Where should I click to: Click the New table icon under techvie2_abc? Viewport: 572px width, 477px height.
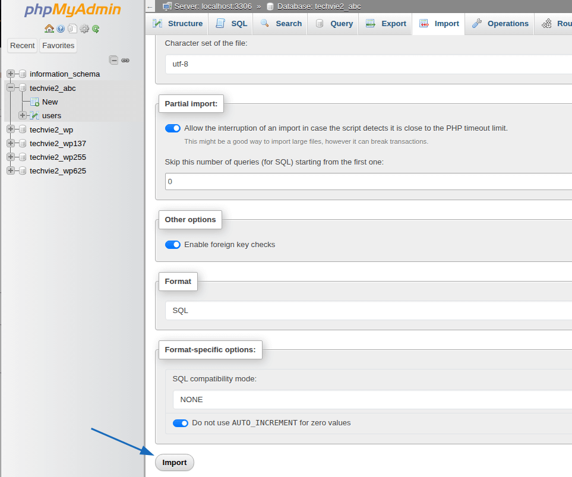34,102
